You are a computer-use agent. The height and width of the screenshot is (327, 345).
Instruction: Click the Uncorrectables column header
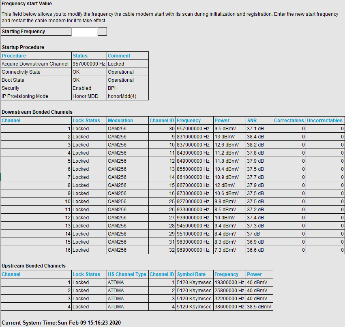(324, 121)
